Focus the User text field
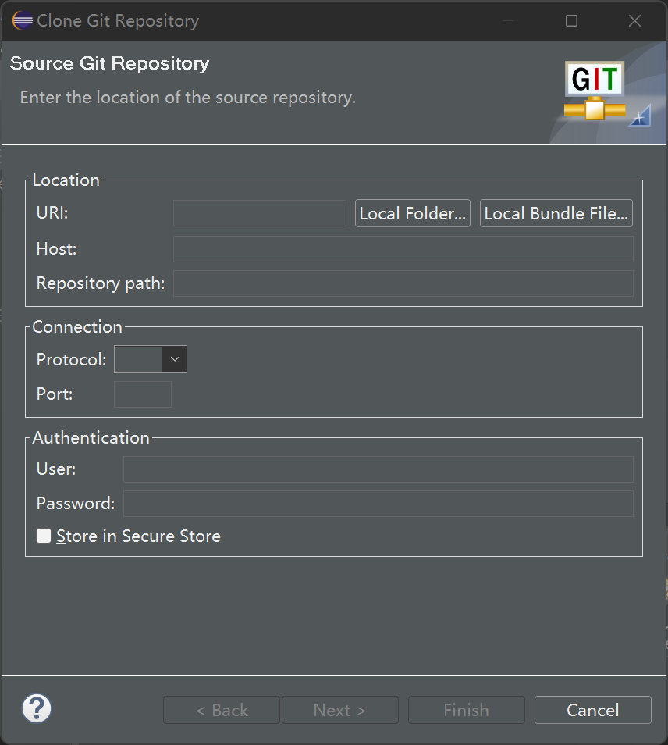Image resolution: width=668 pixels, height=745 pixels. click(x=378, y=469)
